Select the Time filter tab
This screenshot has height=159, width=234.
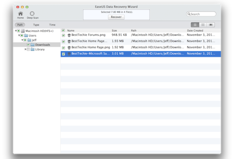tap(52, 25)
